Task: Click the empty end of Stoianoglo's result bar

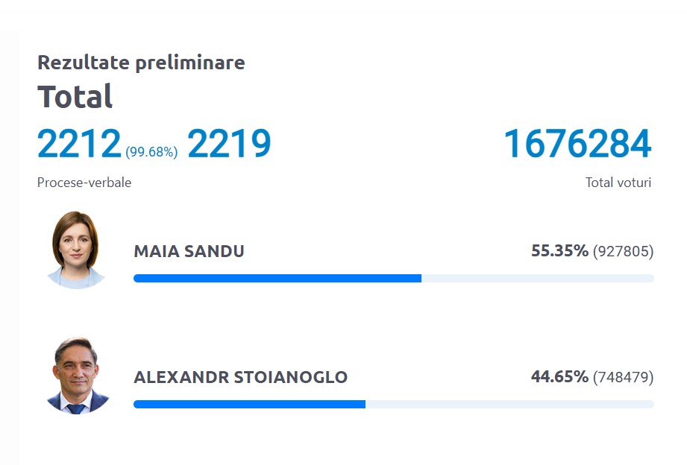Action: pyautogui.click(x=509, y=405)
